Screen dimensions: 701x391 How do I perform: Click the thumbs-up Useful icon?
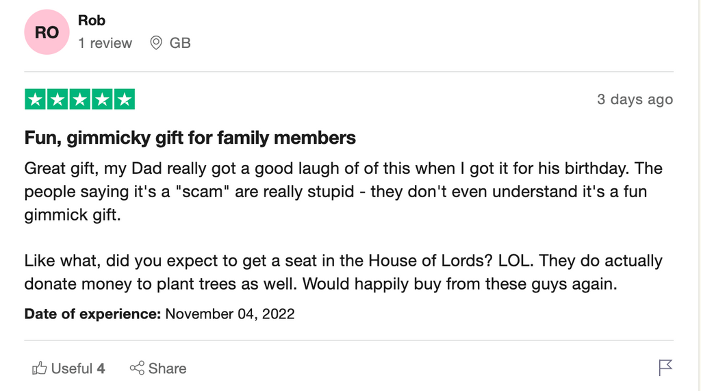40,368
